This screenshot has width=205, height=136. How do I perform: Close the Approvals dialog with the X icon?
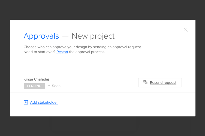pyautogui.click(x=186, y=30)
